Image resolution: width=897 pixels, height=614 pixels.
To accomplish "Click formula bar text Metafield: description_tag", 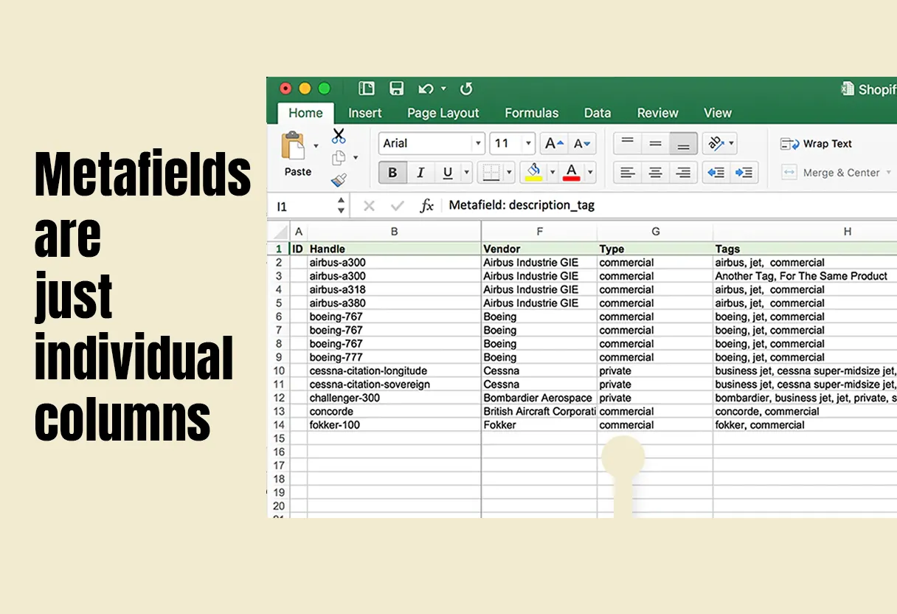I will [x=522, y=205].
